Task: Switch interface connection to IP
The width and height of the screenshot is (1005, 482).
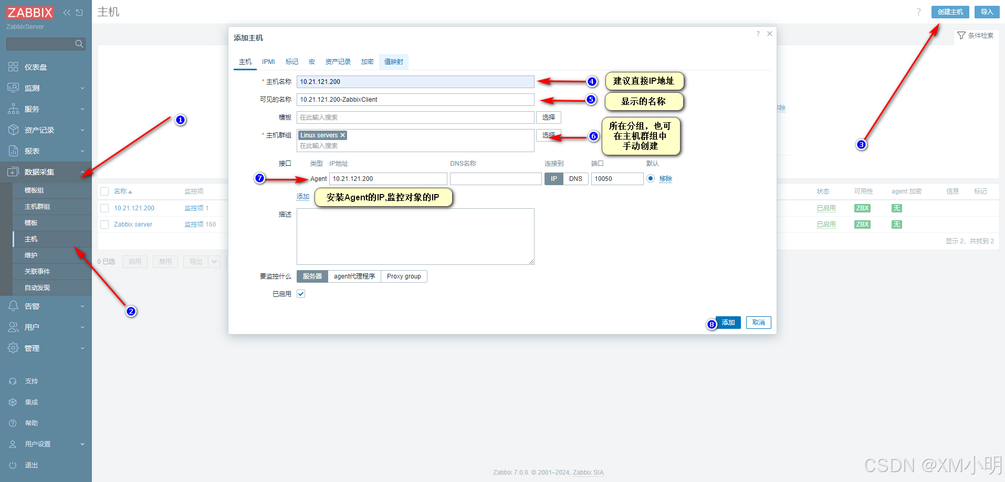Action: (554, 179)
